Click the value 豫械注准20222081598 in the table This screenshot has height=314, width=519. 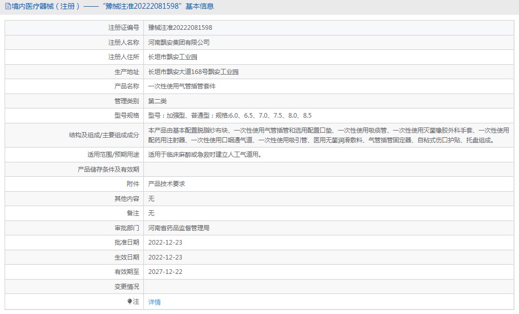point(180,27)
